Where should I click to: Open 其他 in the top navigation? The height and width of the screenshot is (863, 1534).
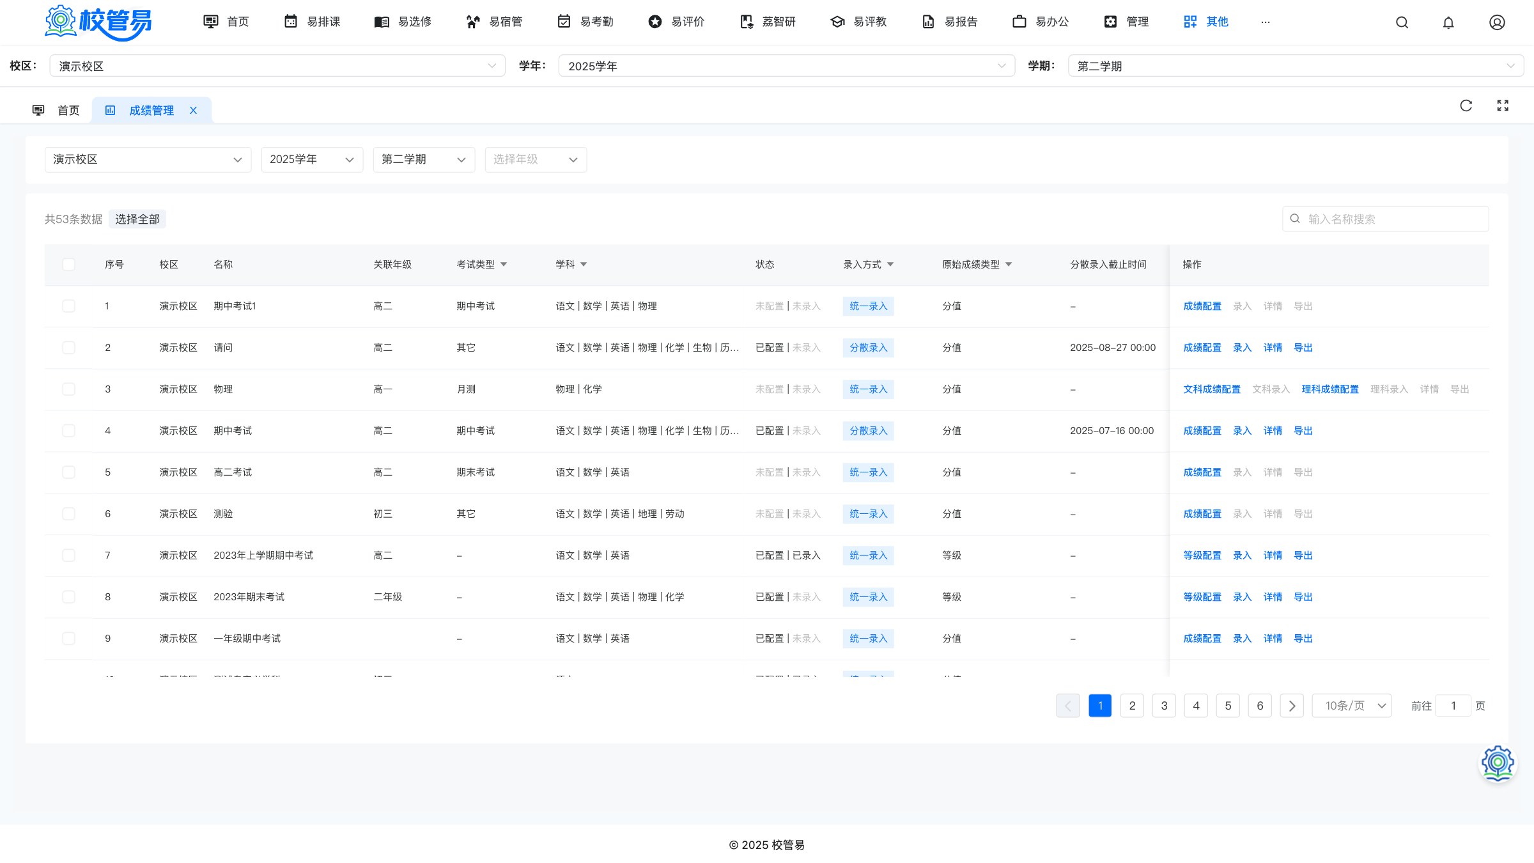click(x=1205, y=22)
